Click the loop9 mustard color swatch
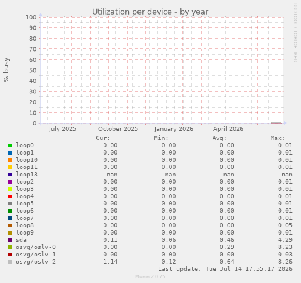 [x=10, y=233]
